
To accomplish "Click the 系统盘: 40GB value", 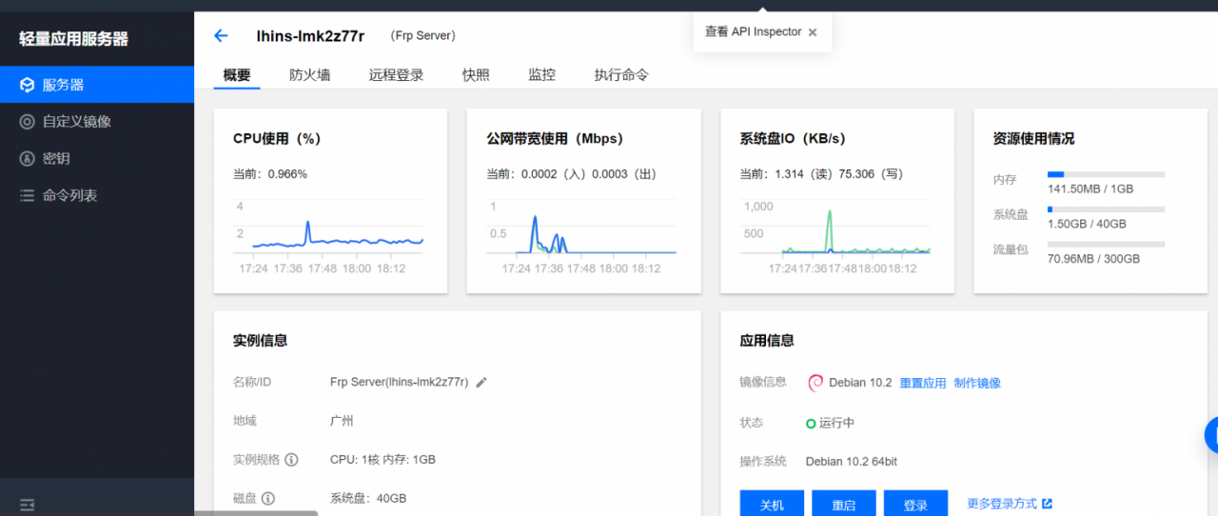I will tap(368, 498).
